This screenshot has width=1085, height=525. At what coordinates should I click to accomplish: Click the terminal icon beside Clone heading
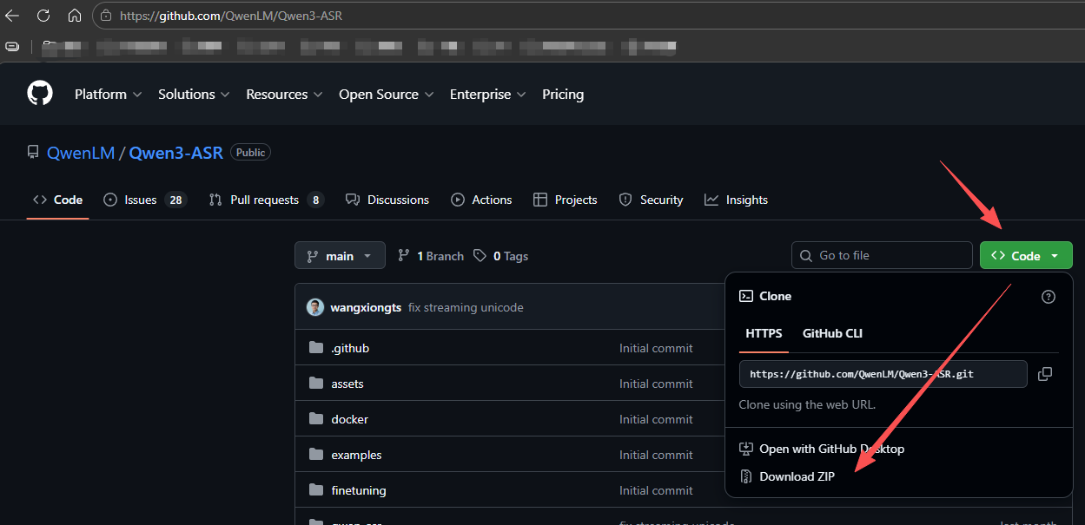click(745, 296)
